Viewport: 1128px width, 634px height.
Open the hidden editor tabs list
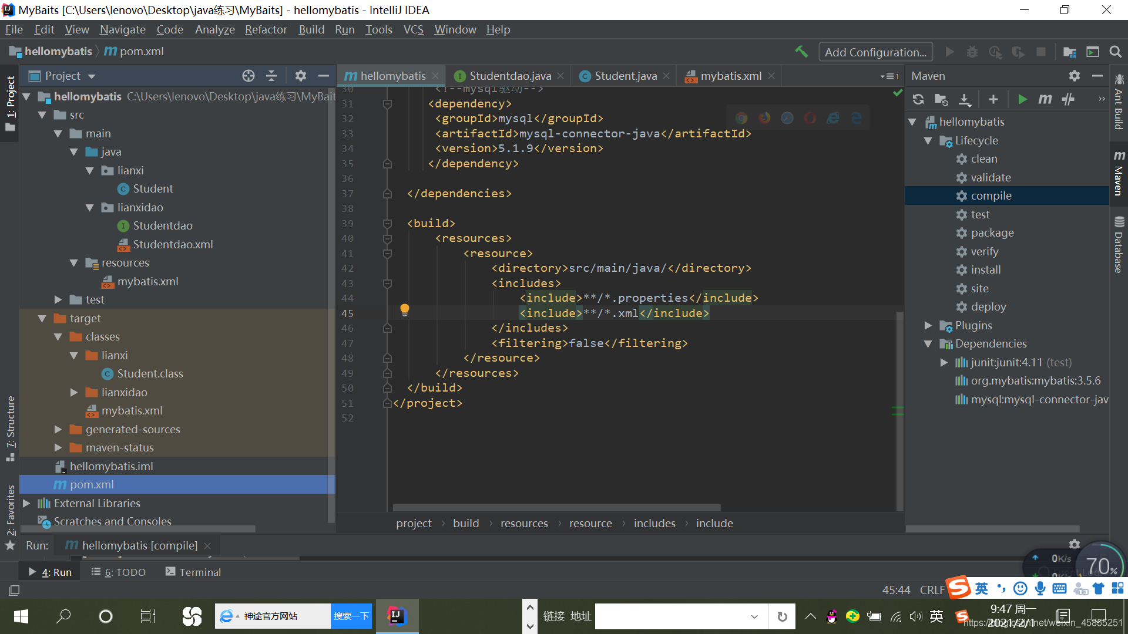pyautogui.click(x=889, y=76)
